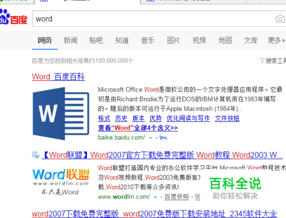Image resolution: width=286 pixels, height=218 pixels.
Task: Expand dropdown arrow next to www.wordlm.com/
Action: point(156,197)
